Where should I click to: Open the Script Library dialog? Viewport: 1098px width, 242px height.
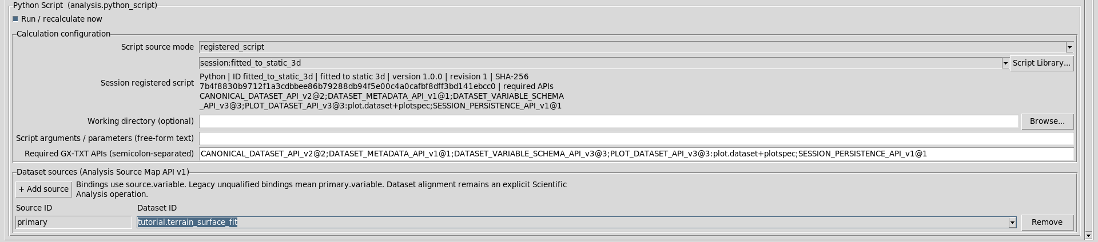[1041, 63]
